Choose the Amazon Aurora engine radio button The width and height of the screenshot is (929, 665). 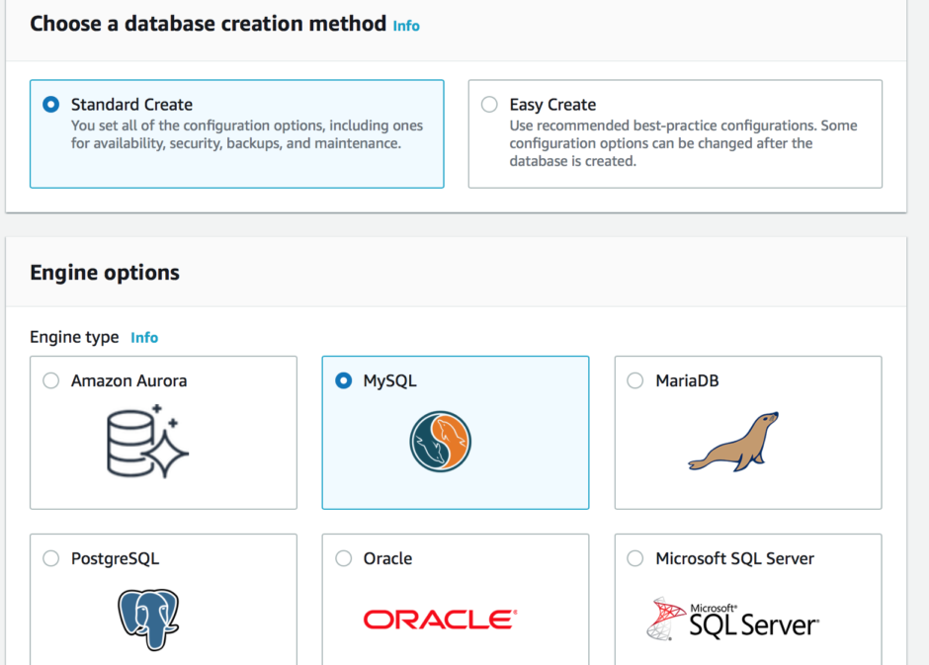pyautogui.click(x=51, y=380)
